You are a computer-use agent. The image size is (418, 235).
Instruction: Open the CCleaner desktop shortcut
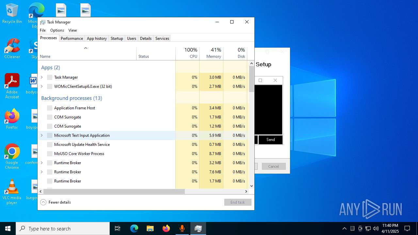[x=12, y=49]
